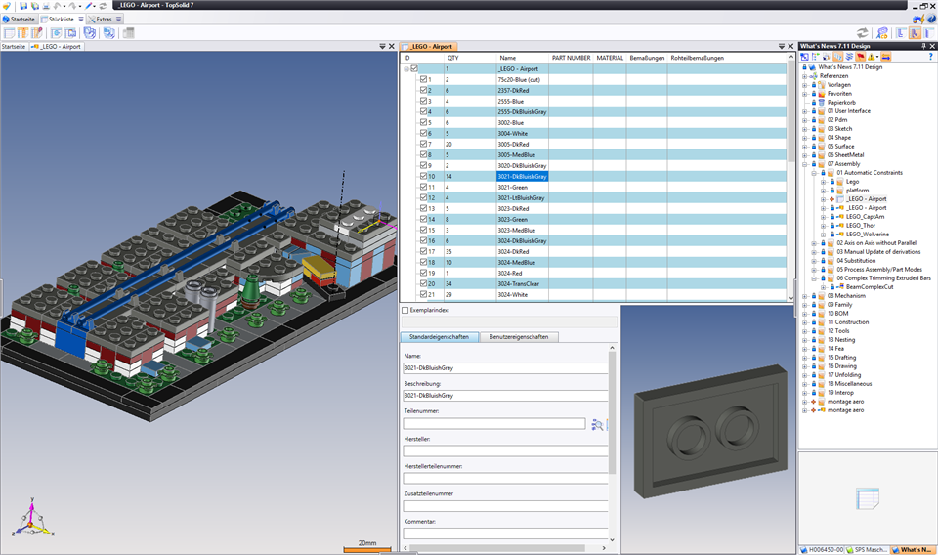Open the LEGO_Thor tree item
938x555 pixels.
point(860,226)
